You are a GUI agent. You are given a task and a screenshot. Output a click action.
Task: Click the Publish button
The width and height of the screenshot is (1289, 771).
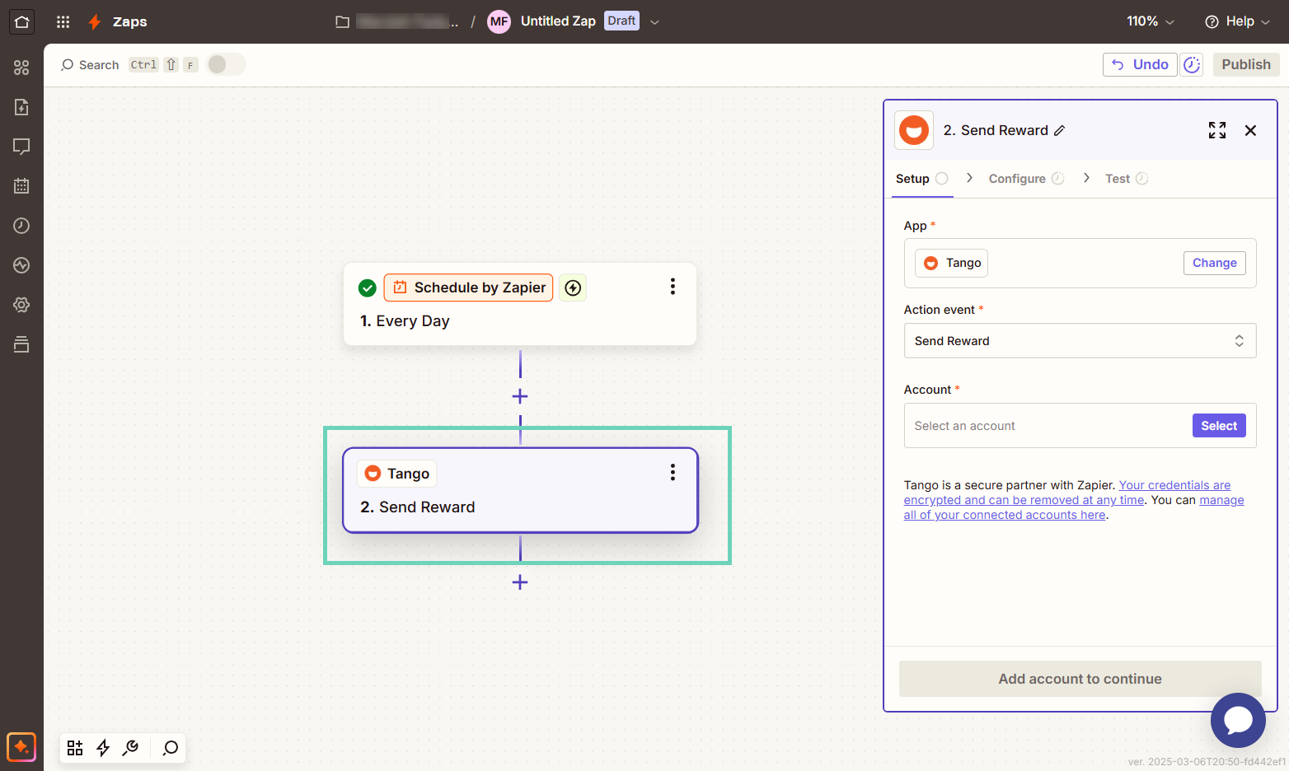tap(1246, 64)
